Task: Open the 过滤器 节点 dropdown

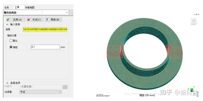Action: [41, 92]
